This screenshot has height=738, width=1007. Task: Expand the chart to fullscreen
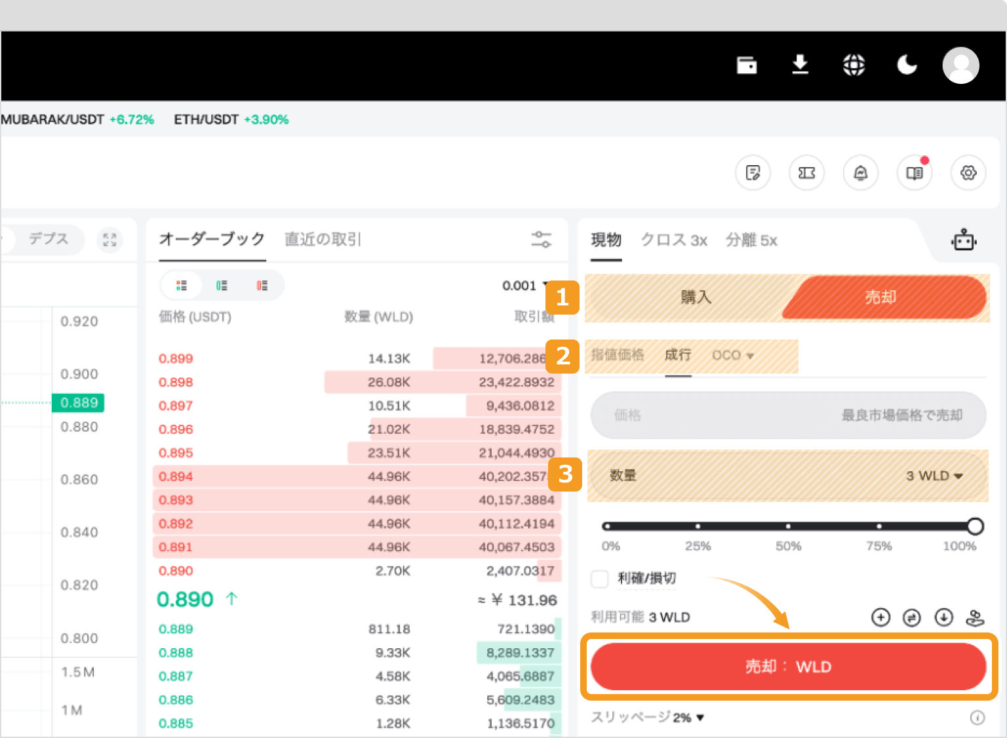click(109, 240)
